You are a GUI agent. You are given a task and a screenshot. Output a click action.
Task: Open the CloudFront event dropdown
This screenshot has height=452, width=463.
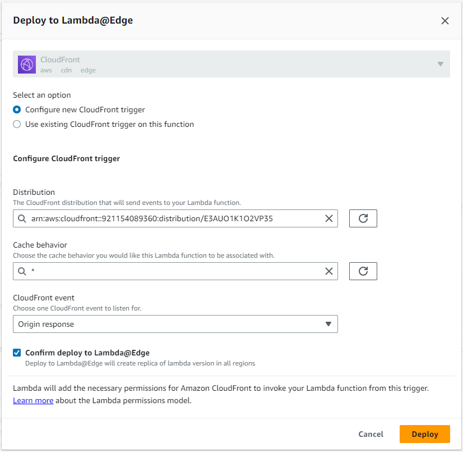point(175,324)
